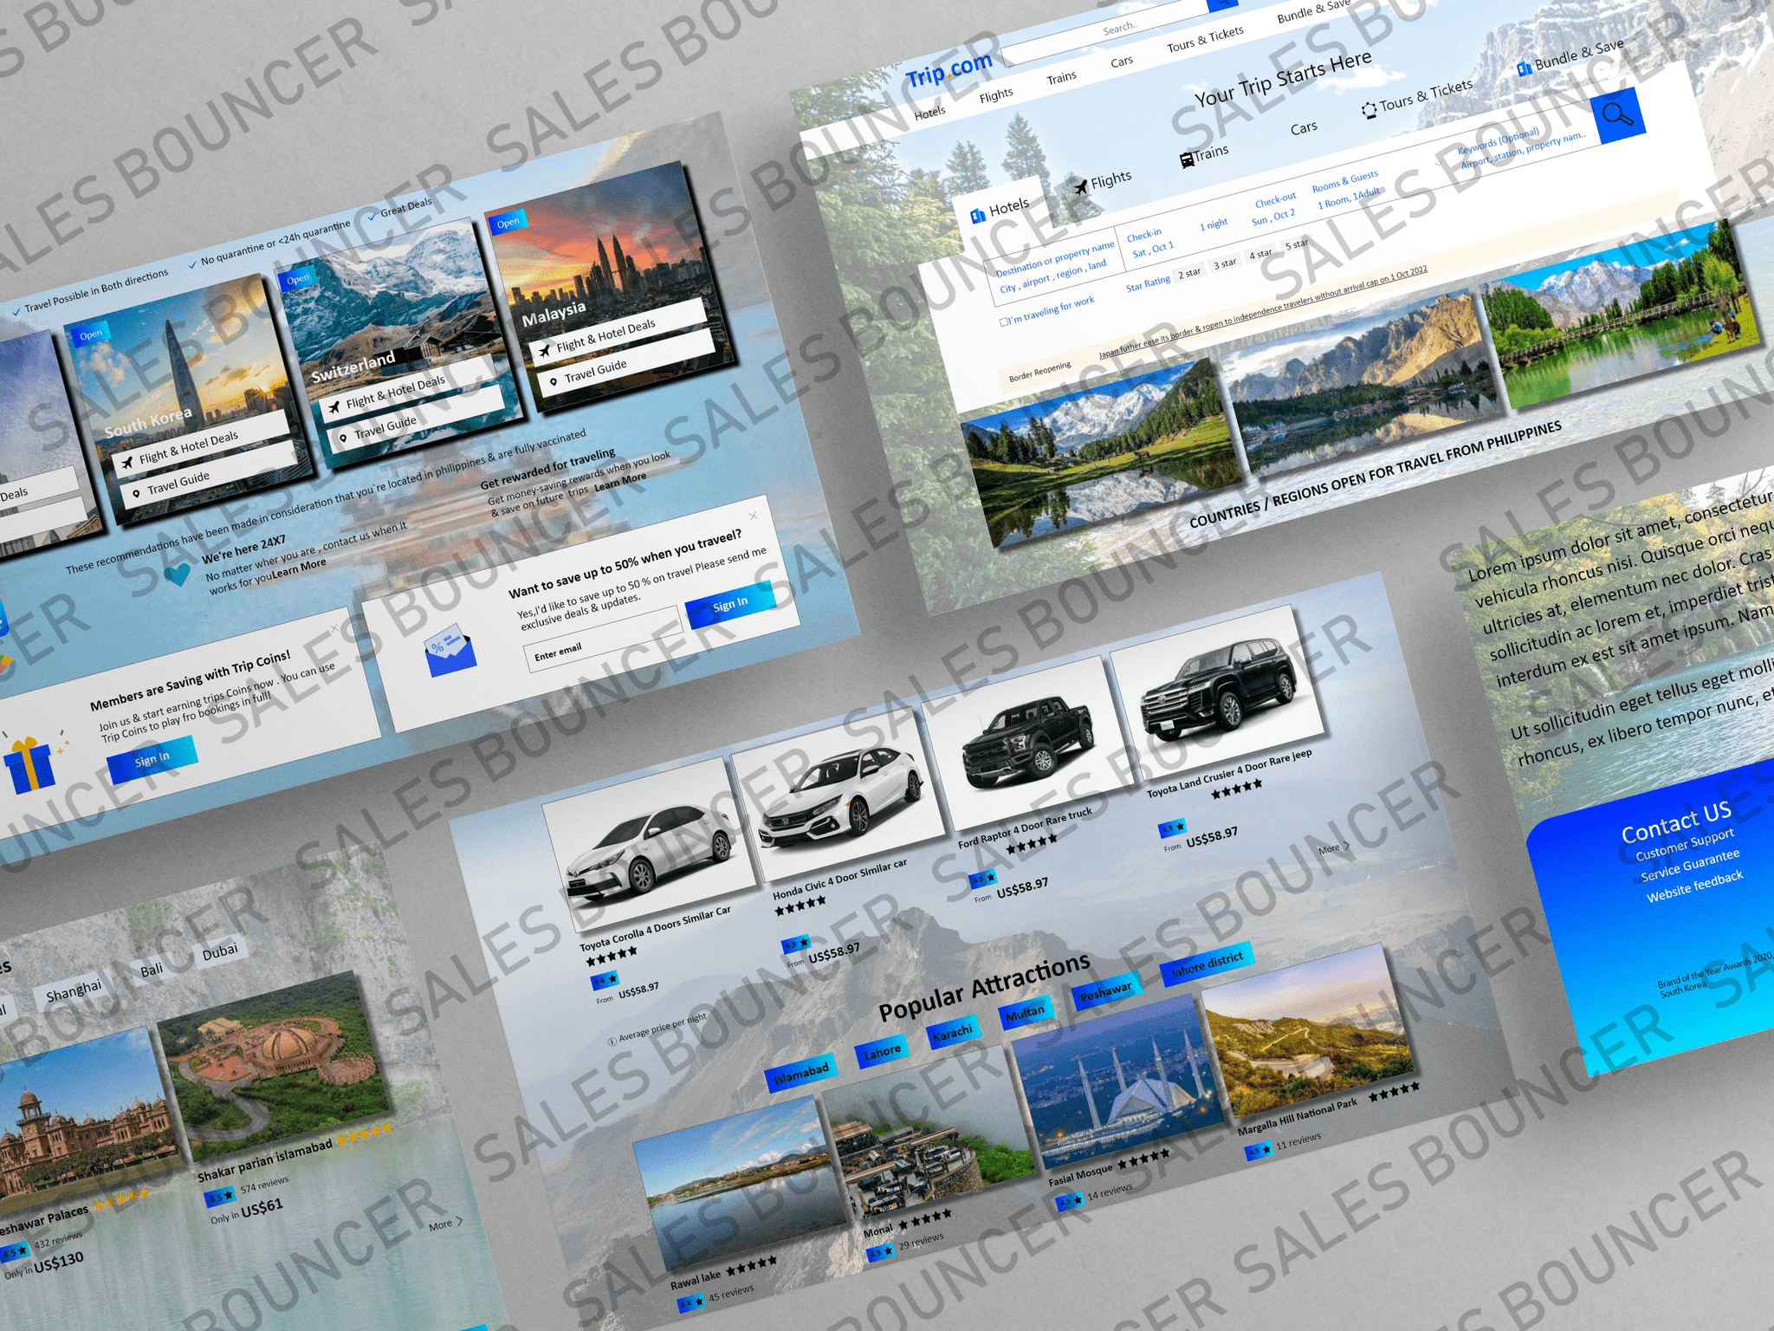Open Cars in top navigation menu
The image size is (1774, 1331).
1122,62
